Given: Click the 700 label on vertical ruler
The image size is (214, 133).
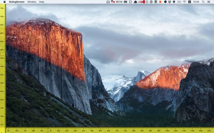Looking at the screenshot, I should [2, 16].
